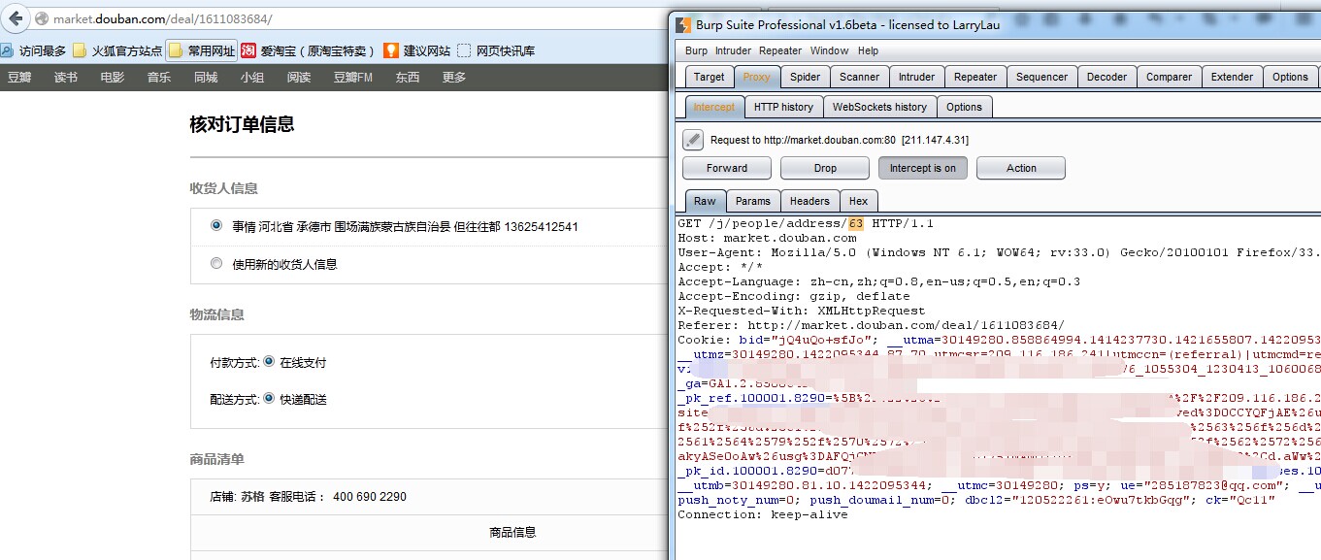Click the 店铺: 苏格 客服电话 row
Viewport: 1321px width, 560px height.
point(309,496)
